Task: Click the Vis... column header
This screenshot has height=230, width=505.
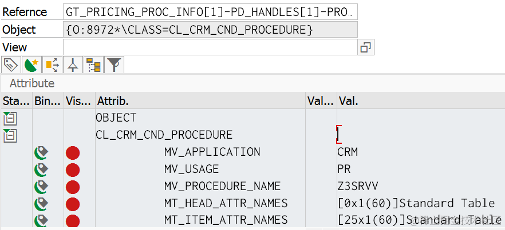Action: point(79,102)
